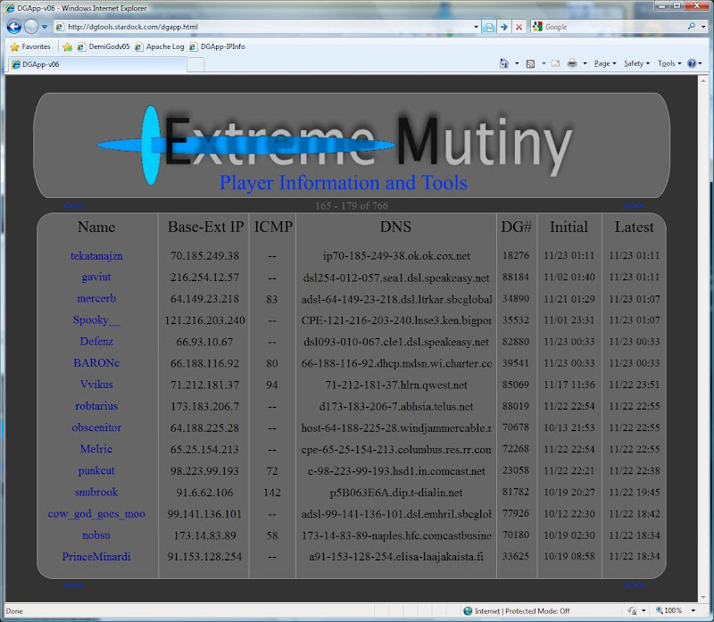Open player Defenz link
This screenshot has width=714, height=622.
pos(96,342)
